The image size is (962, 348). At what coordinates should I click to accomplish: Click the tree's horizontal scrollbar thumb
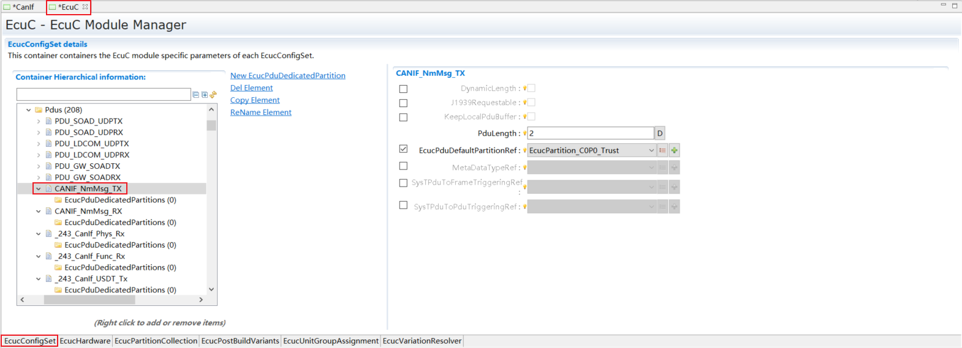tap(89, 300)
